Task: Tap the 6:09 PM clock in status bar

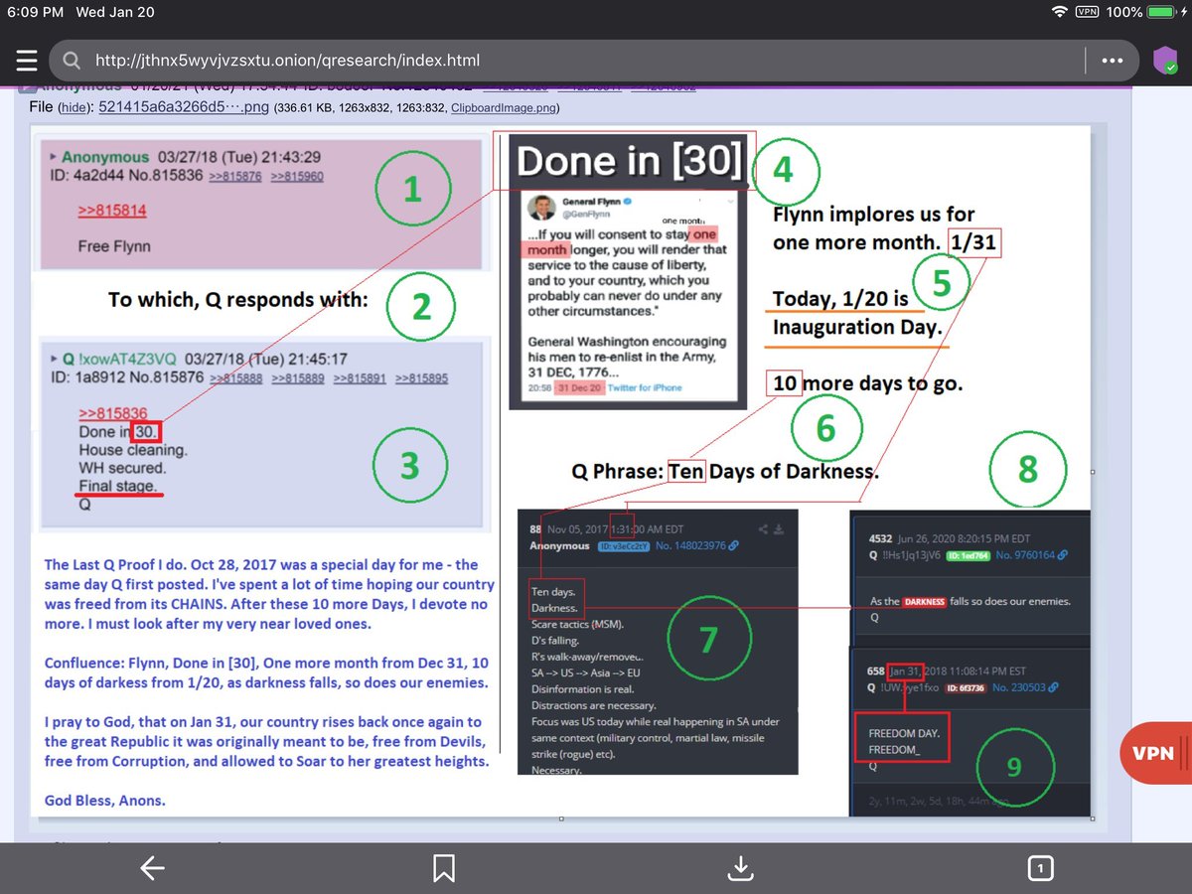Action: click(x=36, y=12)
